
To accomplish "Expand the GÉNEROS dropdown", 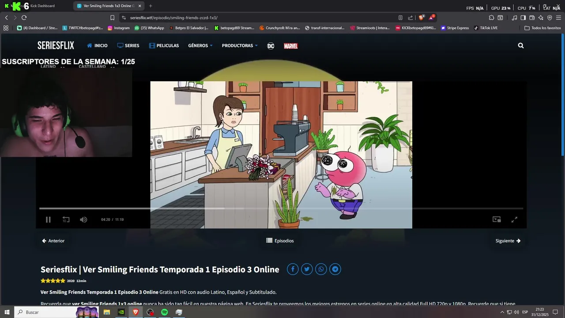I will pos(200,45).
